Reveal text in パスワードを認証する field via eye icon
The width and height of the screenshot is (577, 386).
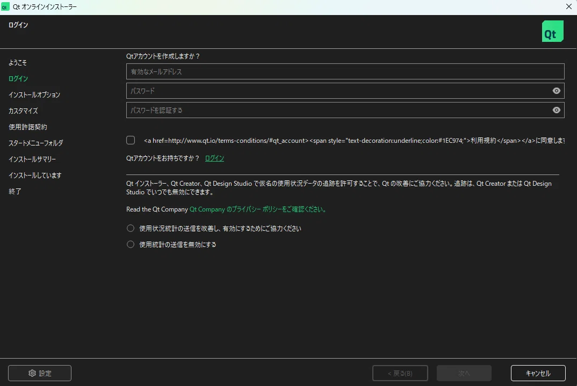[556, 110]
